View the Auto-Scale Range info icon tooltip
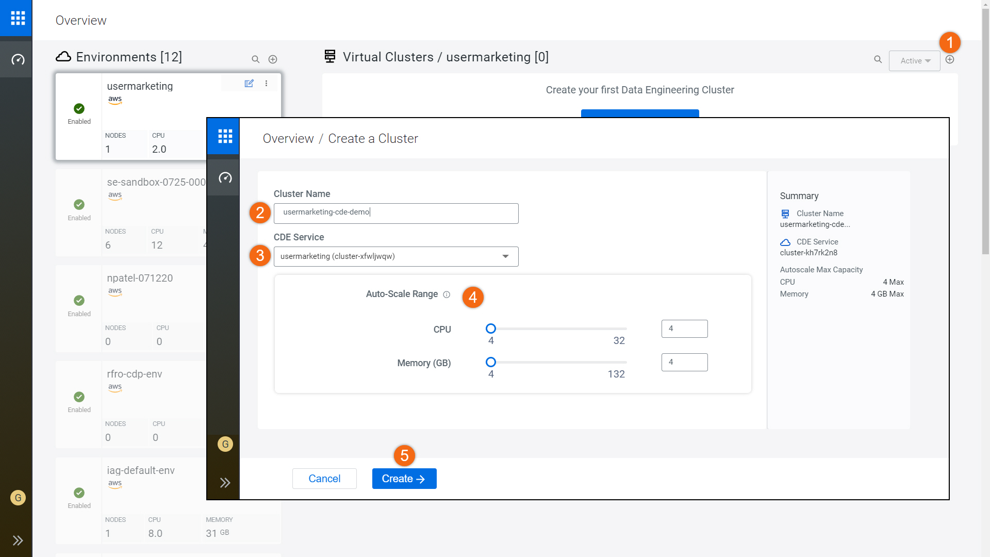The image size is (990, 557). click(x=447, y=294)
